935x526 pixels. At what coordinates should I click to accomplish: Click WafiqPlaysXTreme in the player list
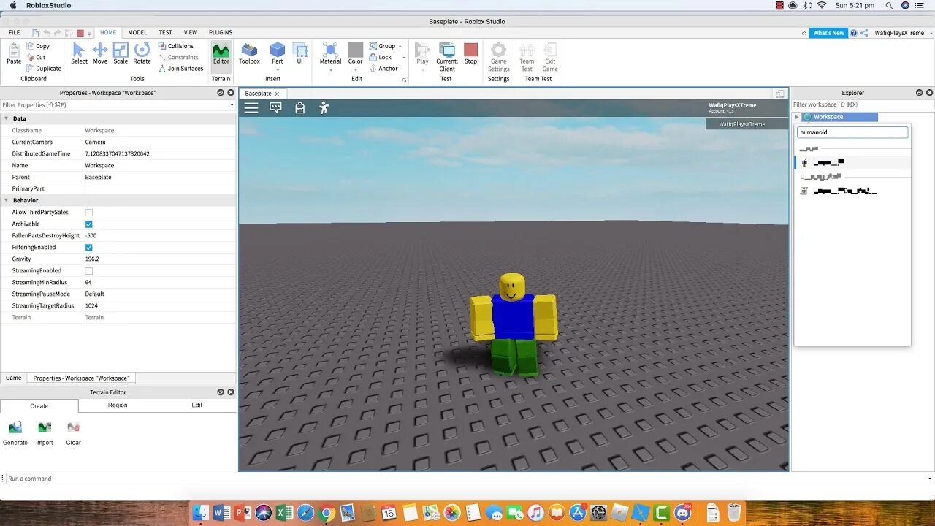(x=742, y=124)
